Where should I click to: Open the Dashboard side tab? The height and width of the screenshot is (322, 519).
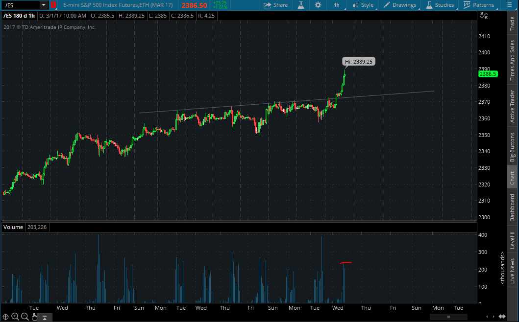coord(512,207)
